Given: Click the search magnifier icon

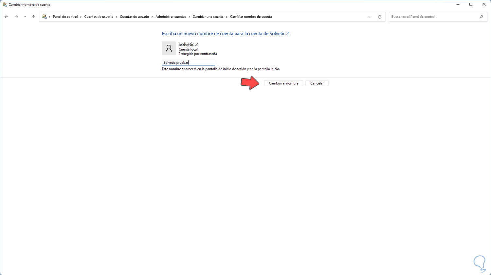Looking at the screenshot, I should [481, 17].
